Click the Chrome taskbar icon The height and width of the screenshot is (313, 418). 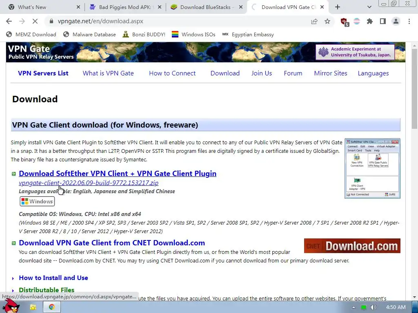(52, 307)
